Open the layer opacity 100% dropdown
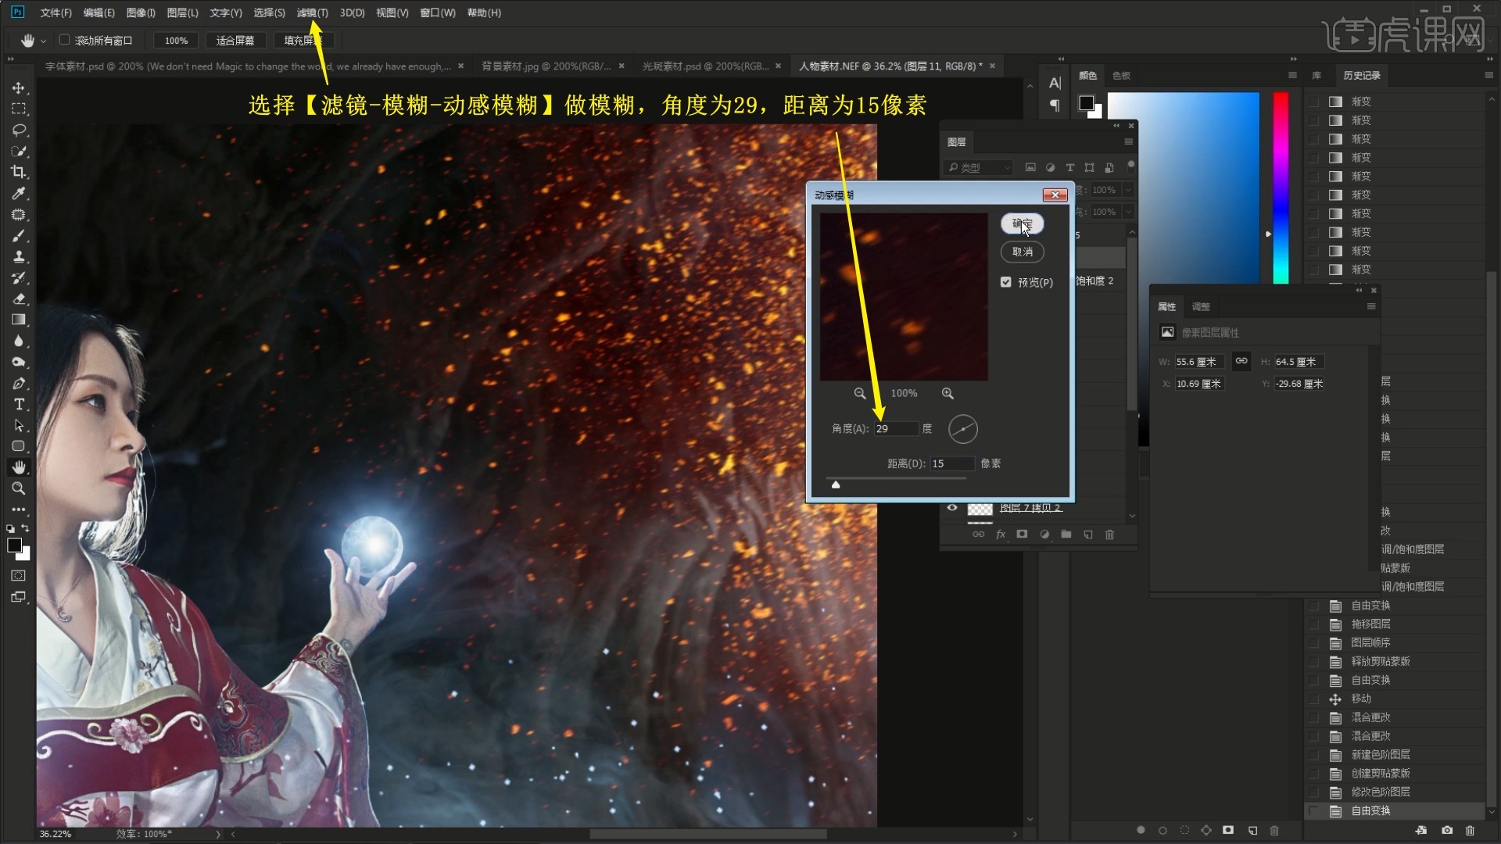This screenshot has height=844, width=1501. pyautogui.click(x=1128, y=190)
